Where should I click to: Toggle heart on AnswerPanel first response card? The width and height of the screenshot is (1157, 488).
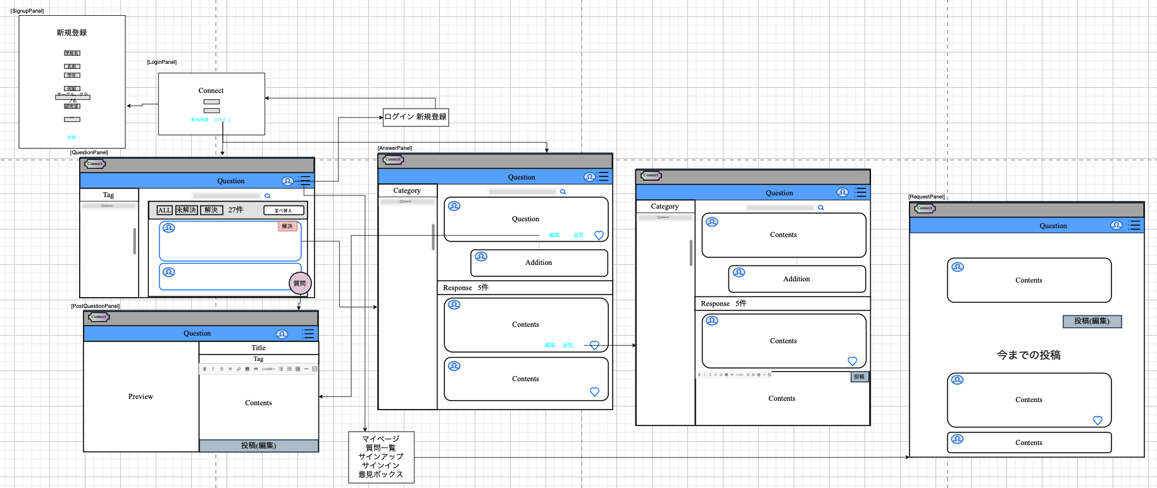[x=594, y=345]
